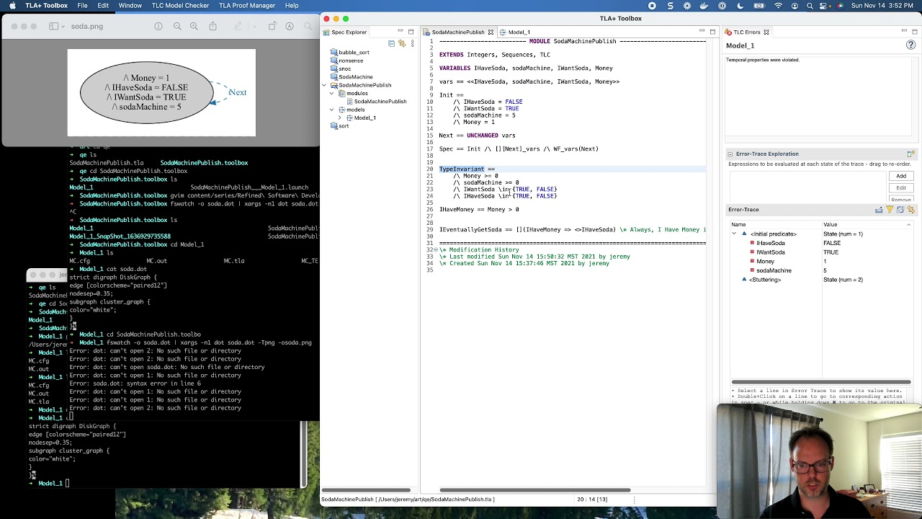Select the snoc spec

click(340, 68)
